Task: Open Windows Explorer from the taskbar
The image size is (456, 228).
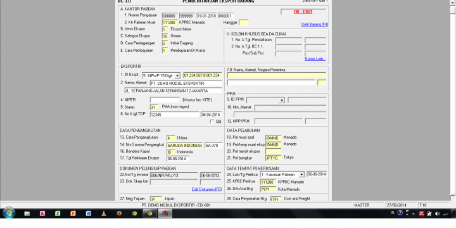Action: coord(27,213)
